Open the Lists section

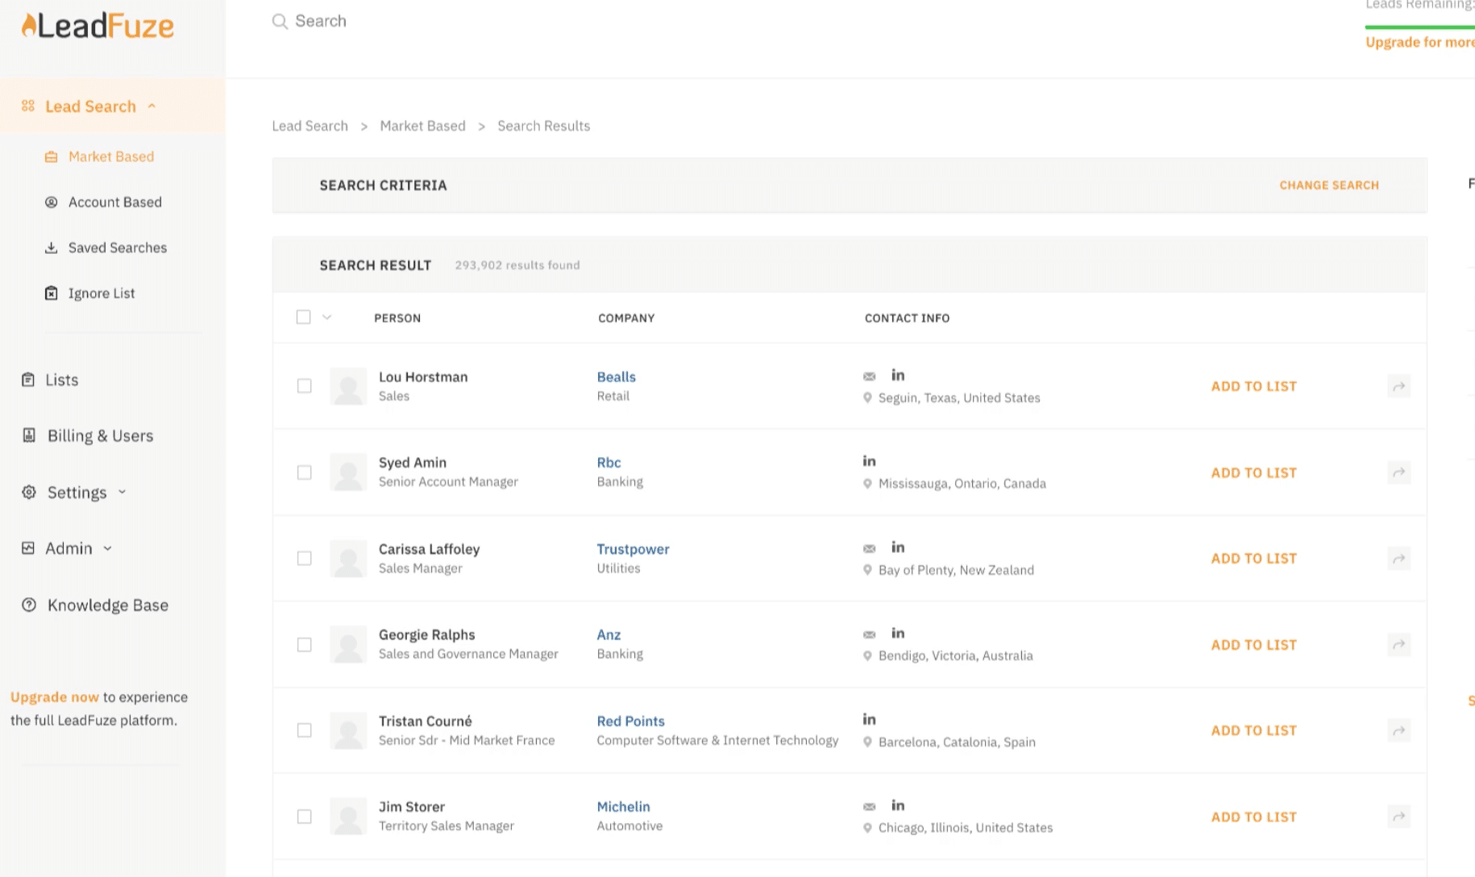click(62, 380)
